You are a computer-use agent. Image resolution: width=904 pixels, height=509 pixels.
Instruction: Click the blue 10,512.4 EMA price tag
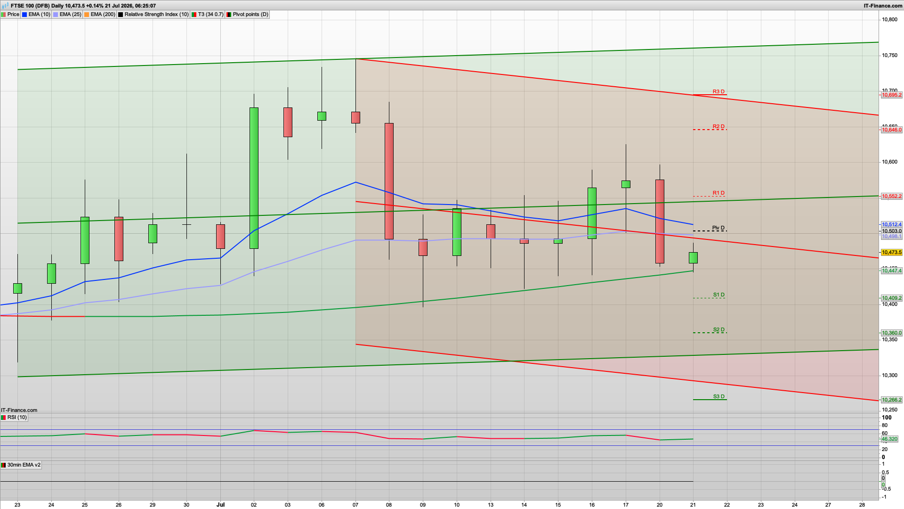click(892, 225)
